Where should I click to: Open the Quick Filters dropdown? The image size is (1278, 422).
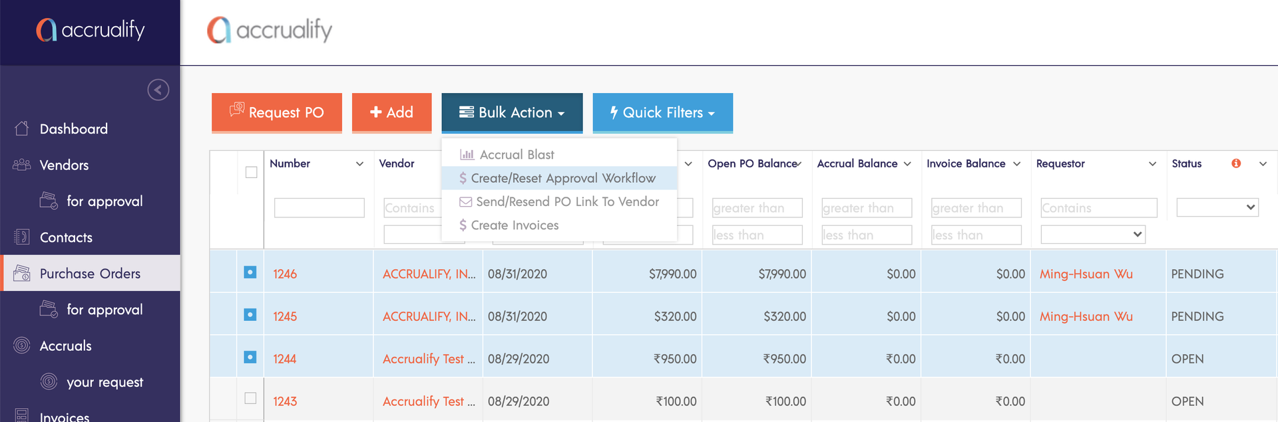tap(663, 112)
